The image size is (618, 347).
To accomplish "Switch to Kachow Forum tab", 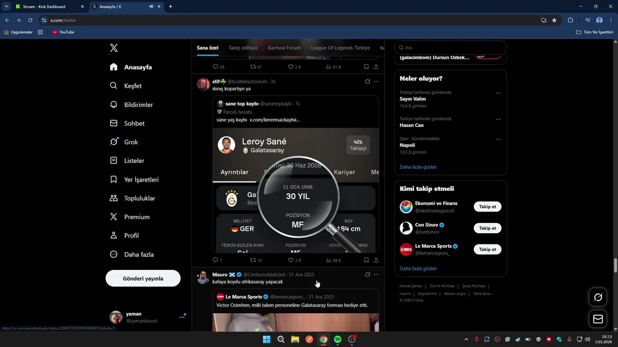I will (284, 48).
